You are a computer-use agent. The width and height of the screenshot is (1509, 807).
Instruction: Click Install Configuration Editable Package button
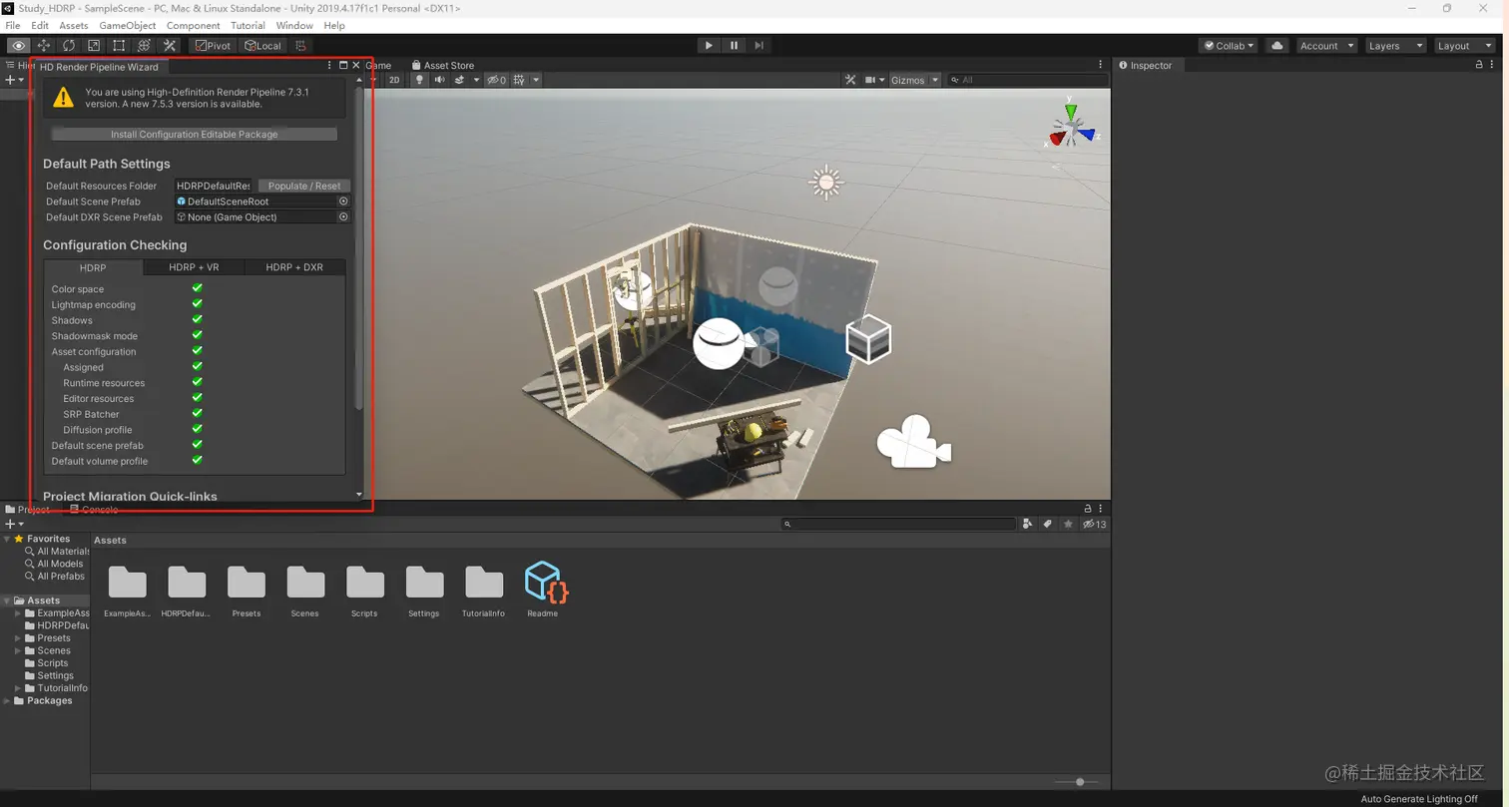point(194,134)
